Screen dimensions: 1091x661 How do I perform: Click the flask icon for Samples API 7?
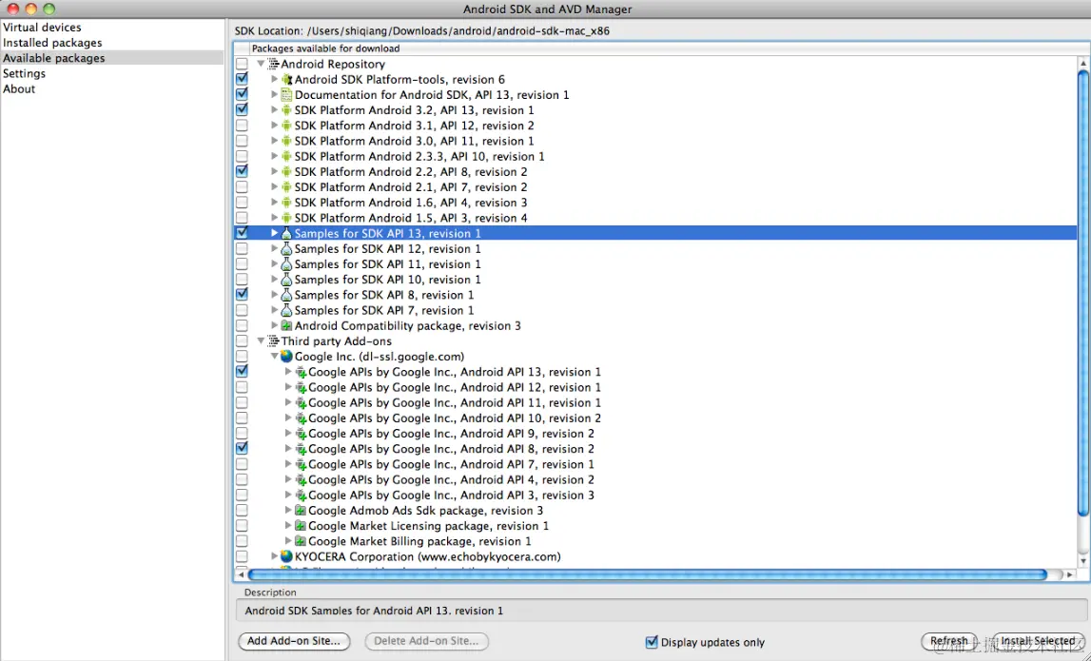(286, 310)
